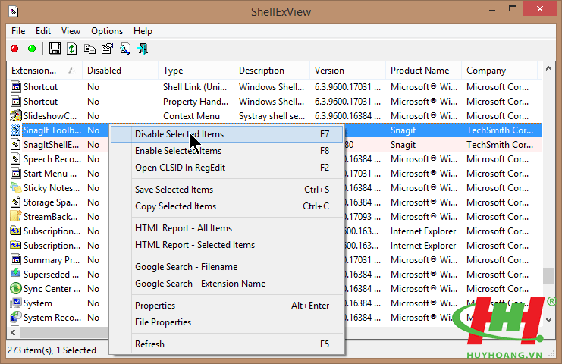Sort by the Version column header
The height and width of the screenshot is (364, 562).
click(x=347, y=71)
